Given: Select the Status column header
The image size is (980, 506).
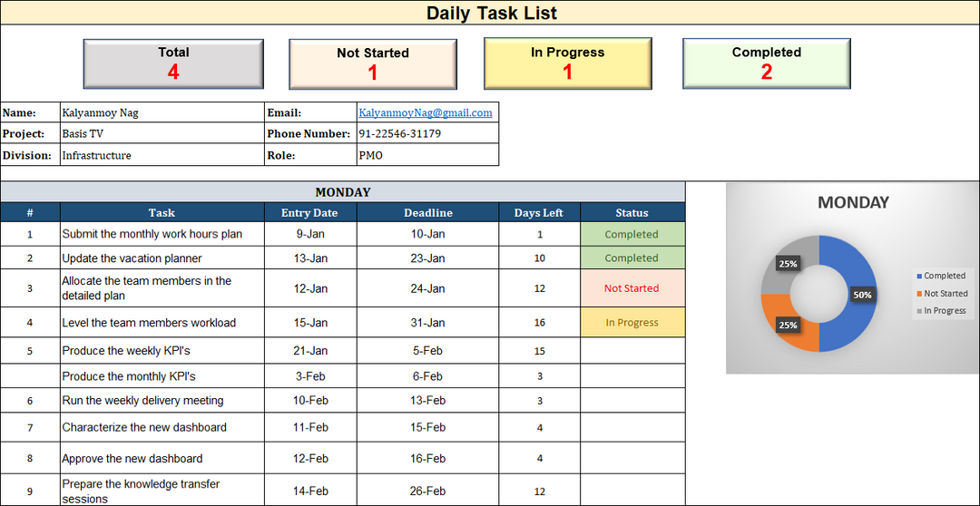Looking at the screenshot, I should pos(632,213).
